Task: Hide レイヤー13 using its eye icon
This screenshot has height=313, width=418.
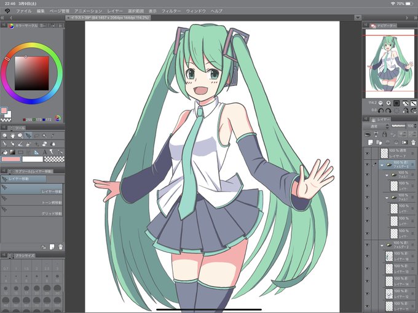Action: 368,269
